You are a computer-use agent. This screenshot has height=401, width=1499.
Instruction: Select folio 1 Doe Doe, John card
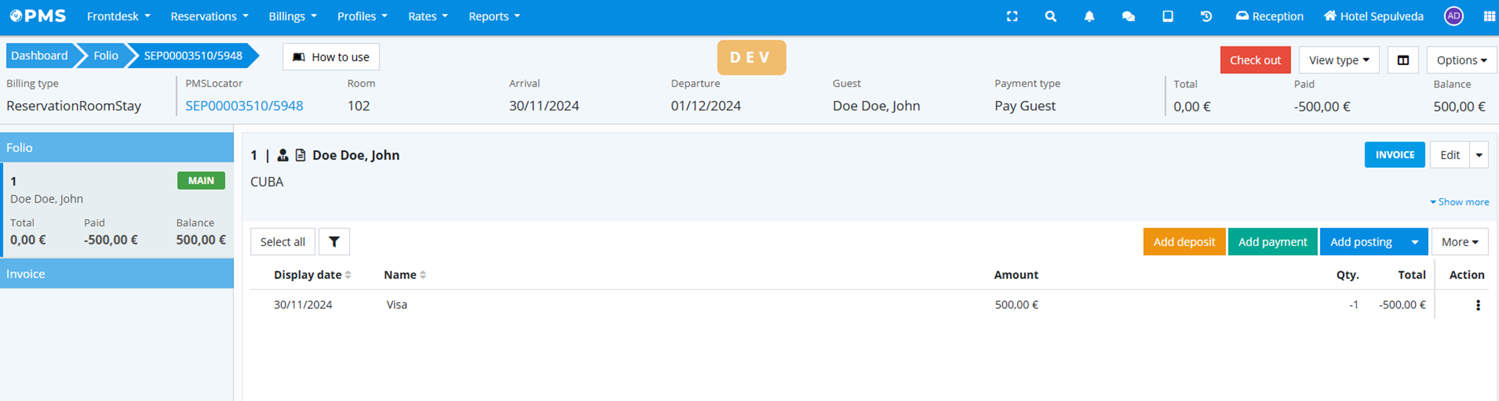pos(117,210)
